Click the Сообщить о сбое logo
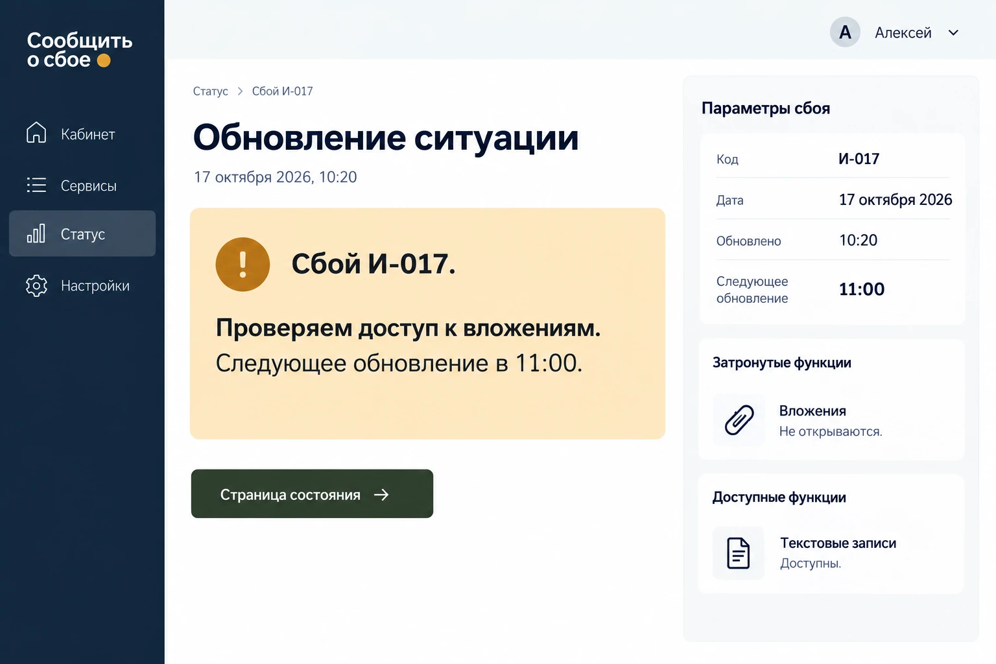Image resolution: width=996 pixels, height=664 pixels. [79, 50]
